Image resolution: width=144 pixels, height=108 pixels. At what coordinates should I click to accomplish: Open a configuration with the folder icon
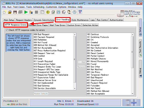10,12
